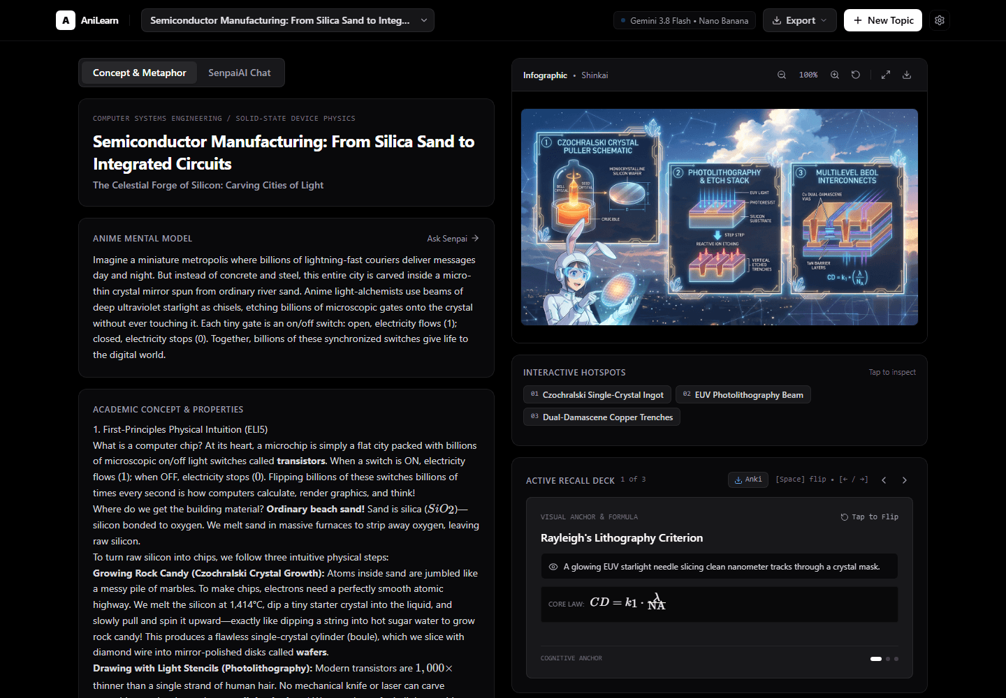Export deck with Anki button

click(748, 480)
